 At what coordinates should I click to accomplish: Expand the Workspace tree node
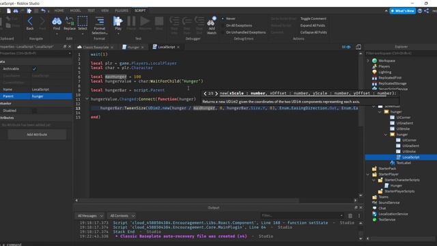(x=368, y=61)
